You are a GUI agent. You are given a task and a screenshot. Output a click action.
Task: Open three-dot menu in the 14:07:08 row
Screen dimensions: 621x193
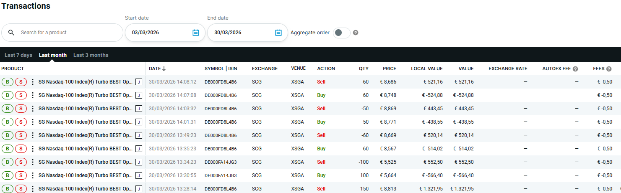tap(33, 95)
